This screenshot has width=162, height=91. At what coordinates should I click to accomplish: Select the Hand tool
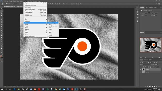coord(2,48)
